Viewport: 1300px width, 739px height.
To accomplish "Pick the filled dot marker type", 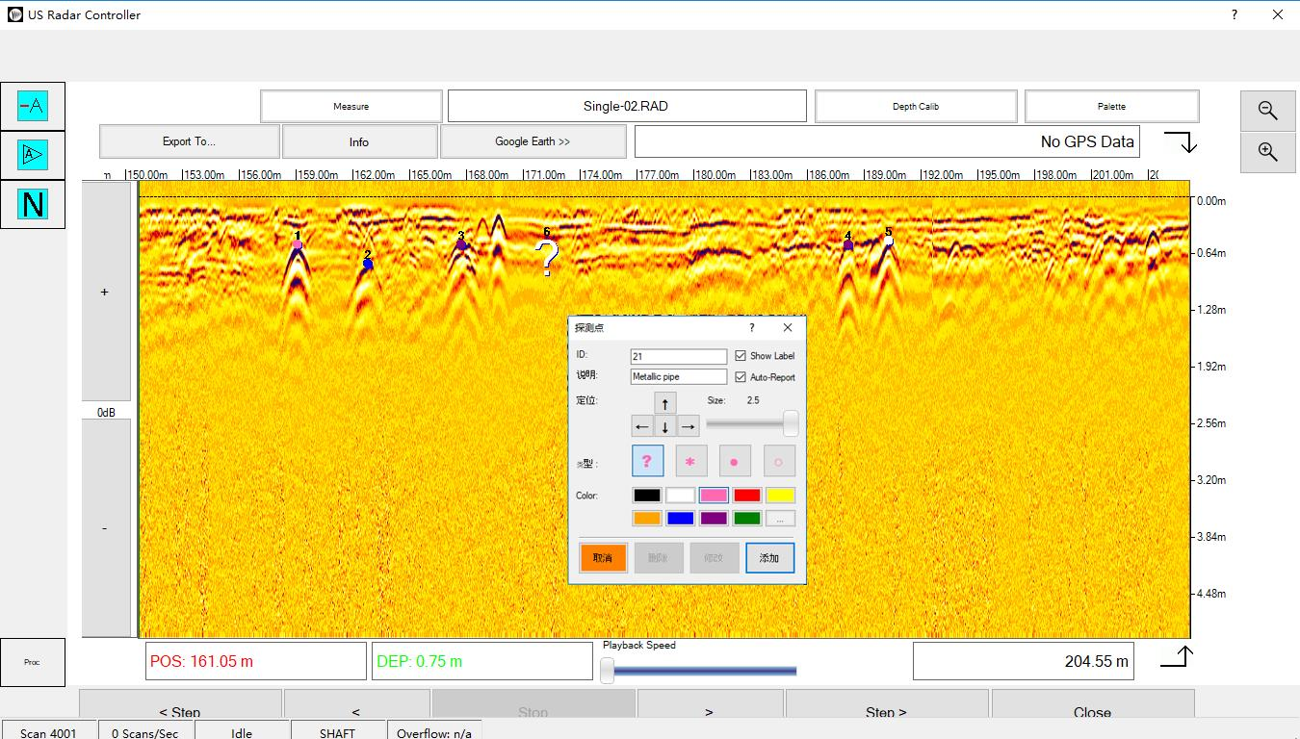I will 735,462.
